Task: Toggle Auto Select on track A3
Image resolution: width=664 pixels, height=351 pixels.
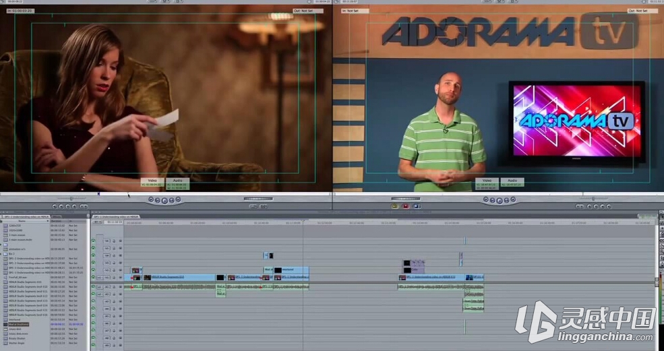Action: [120, 301]
